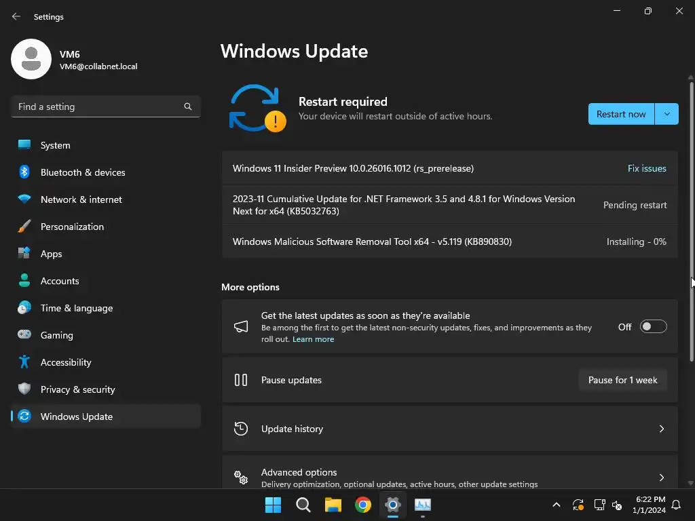Image resolution: width=695 pixels, height=521 pixels.
Task: Select Privacy & security menu item
Action: 105,389
